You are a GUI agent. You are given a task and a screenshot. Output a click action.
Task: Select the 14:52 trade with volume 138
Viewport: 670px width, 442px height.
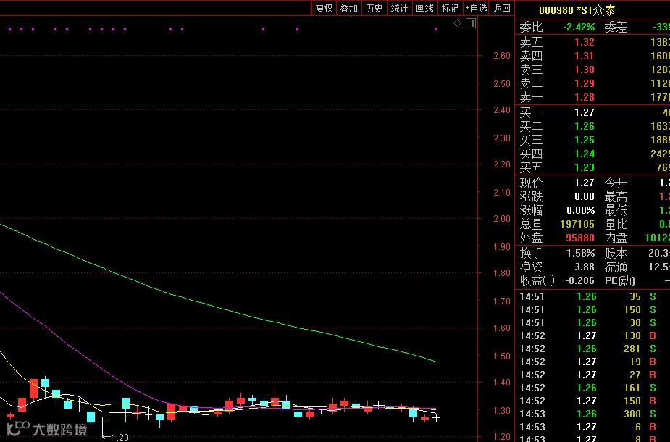tap(588, 335)
